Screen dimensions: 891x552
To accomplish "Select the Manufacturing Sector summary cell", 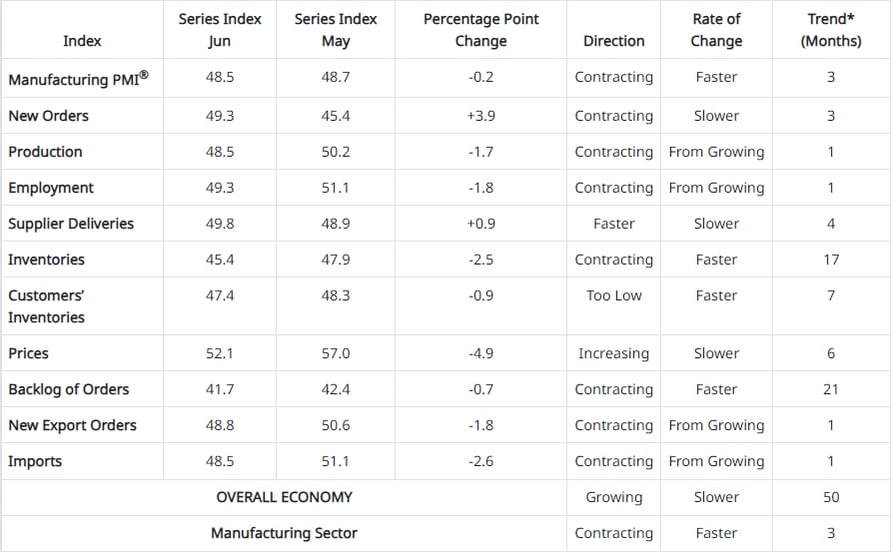I will point(284,533).
